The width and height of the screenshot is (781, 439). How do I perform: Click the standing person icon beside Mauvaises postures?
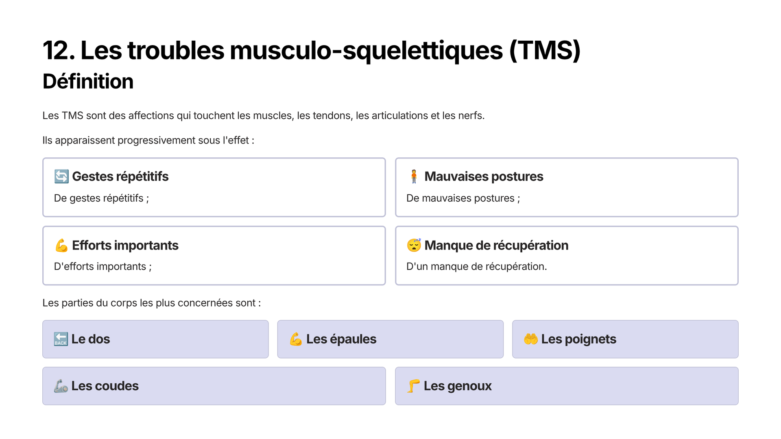tap(414, 176)
